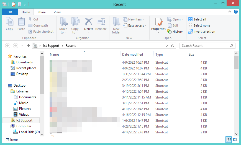The image size is (241, 145).
Task: Sort by the Date modified column
Action: click(x=133, y=55)
